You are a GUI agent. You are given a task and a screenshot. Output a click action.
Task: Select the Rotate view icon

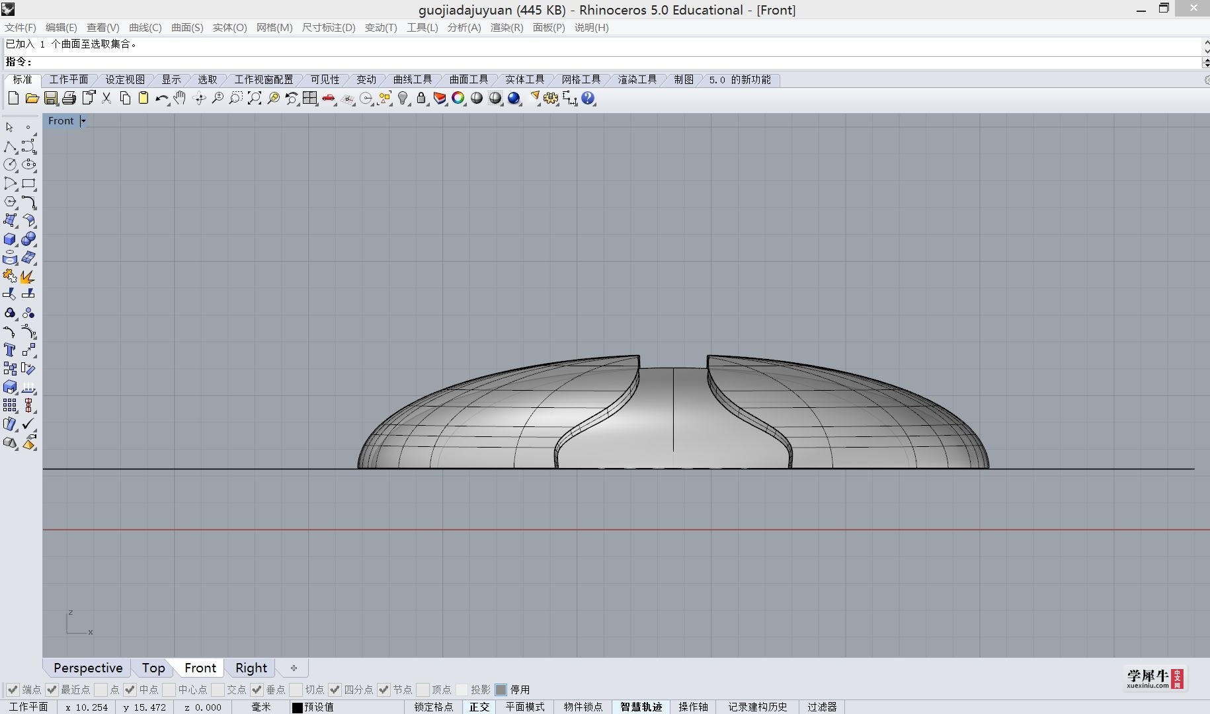click(x=199, y=99)
